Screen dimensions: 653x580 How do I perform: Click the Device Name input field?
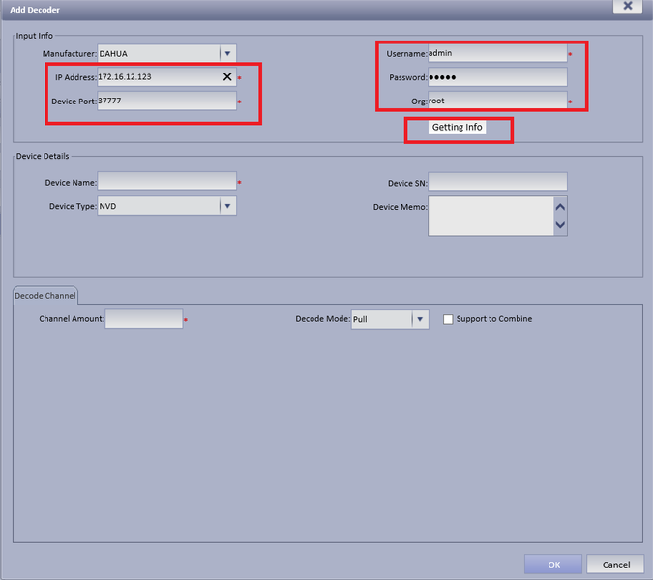[167, 182]
